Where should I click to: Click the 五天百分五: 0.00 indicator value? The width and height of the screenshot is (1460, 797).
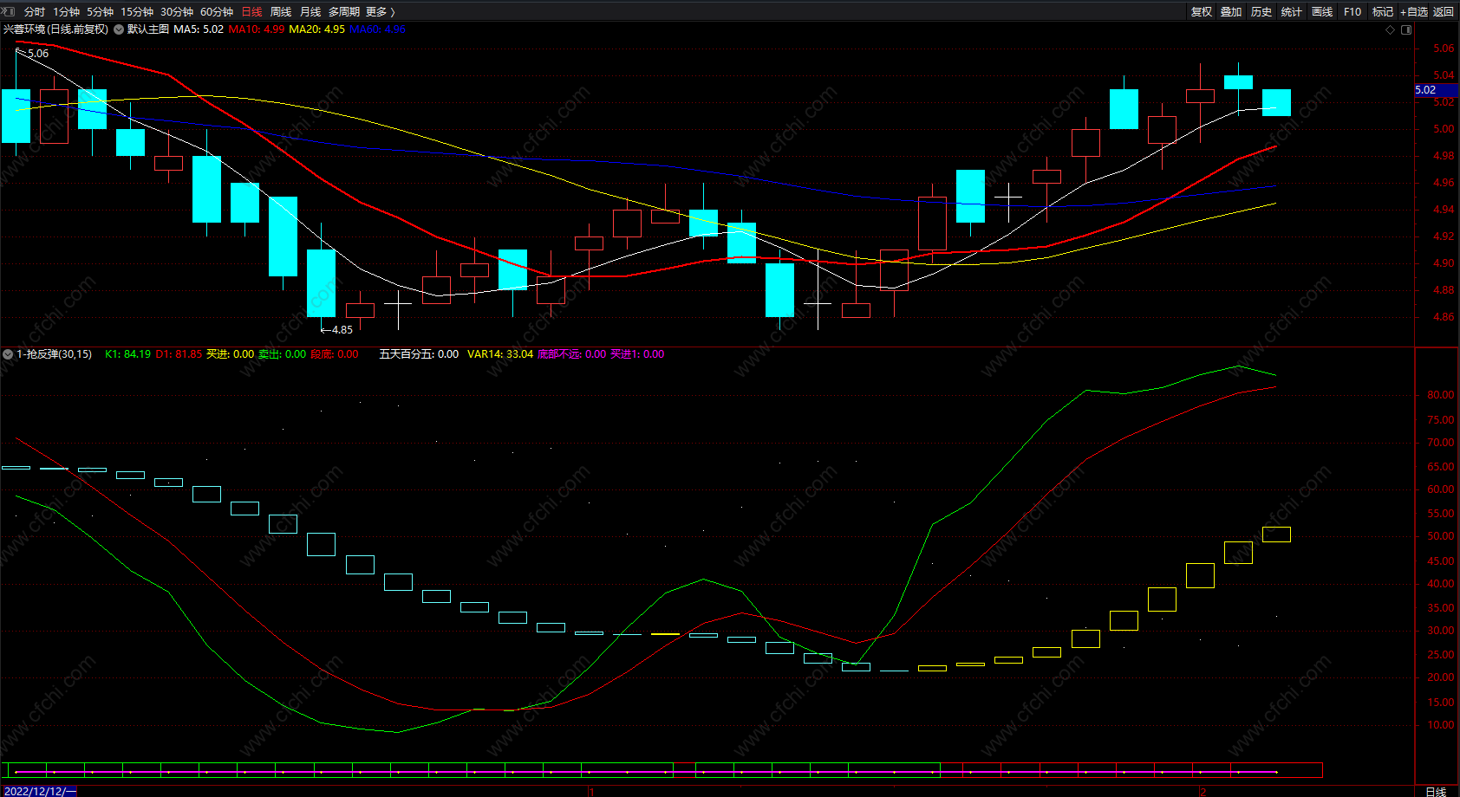pos(419,354)
